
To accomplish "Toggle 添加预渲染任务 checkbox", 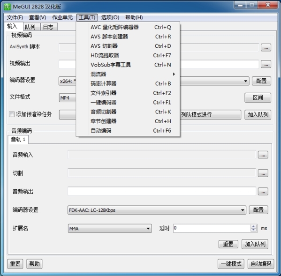I will coord(12,114).
